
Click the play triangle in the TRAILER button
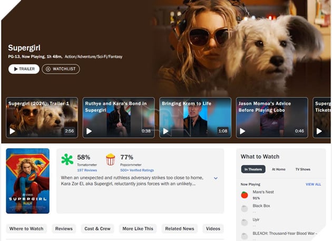click(x=16, y=69)
